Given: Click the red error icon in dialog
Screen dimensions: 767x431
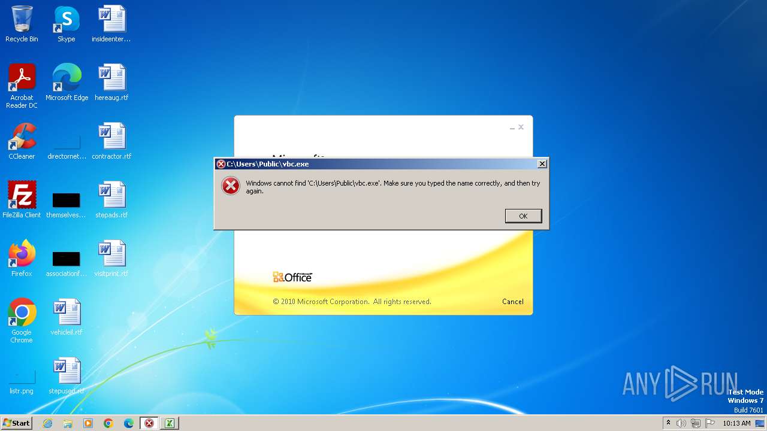Looking at the screenshot, I should pos(230,186).
